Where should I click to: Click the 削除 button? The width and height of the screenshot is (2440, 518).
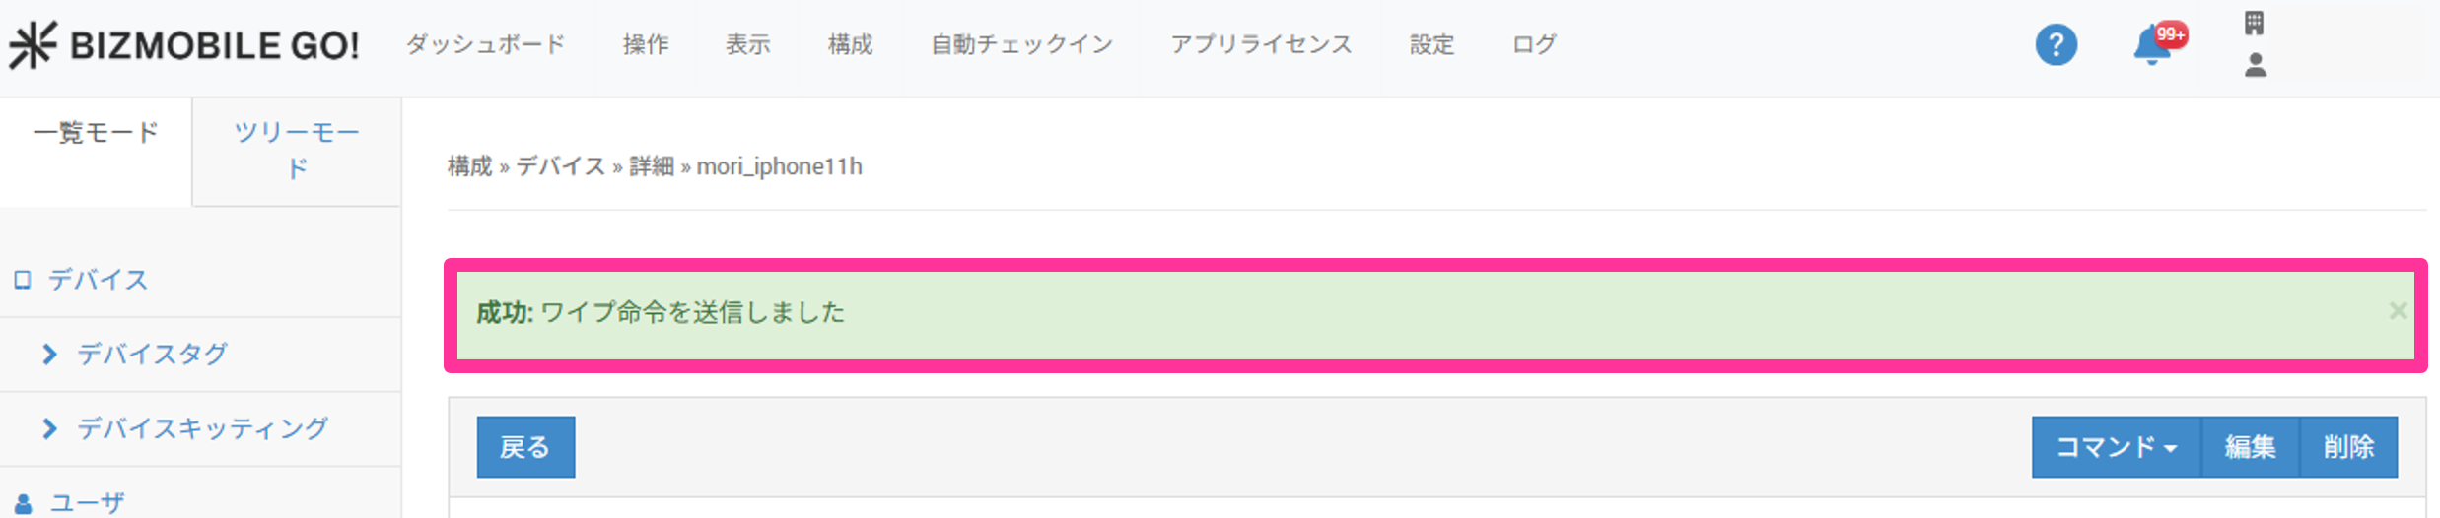pyautogui.click(x=2348, y=447)
